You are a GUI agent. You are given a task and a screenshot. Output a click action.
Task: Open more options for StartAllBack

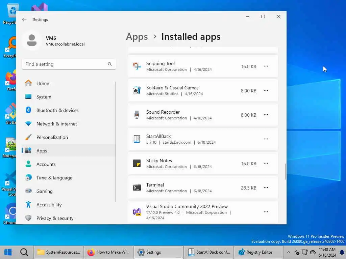(x=266, y=139)
